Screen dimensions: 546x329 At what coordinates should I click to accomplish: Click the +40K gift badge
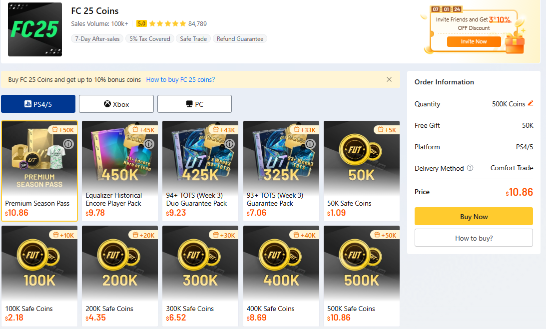[305, 235]
